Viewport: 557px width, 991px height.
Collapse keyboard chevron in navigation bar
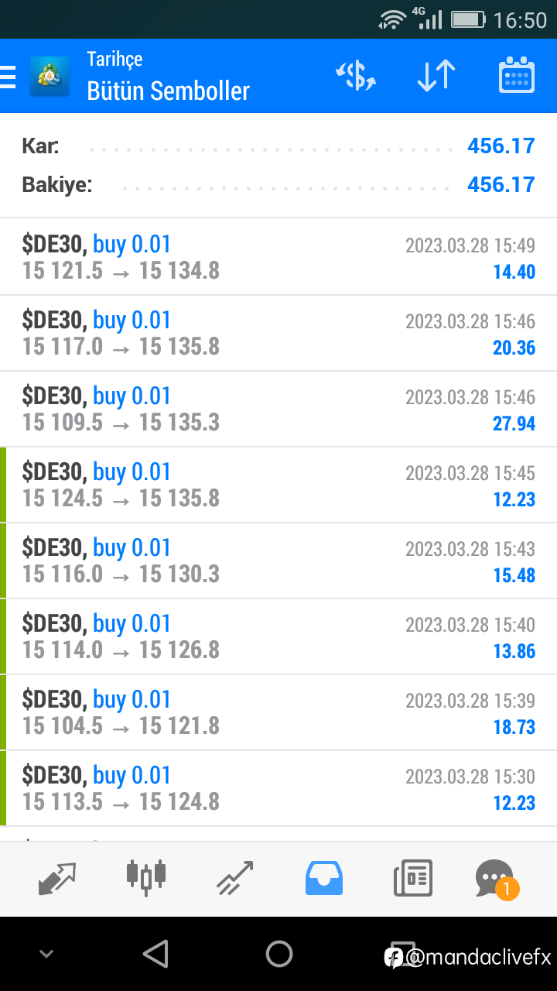click(x=46, y=954)
